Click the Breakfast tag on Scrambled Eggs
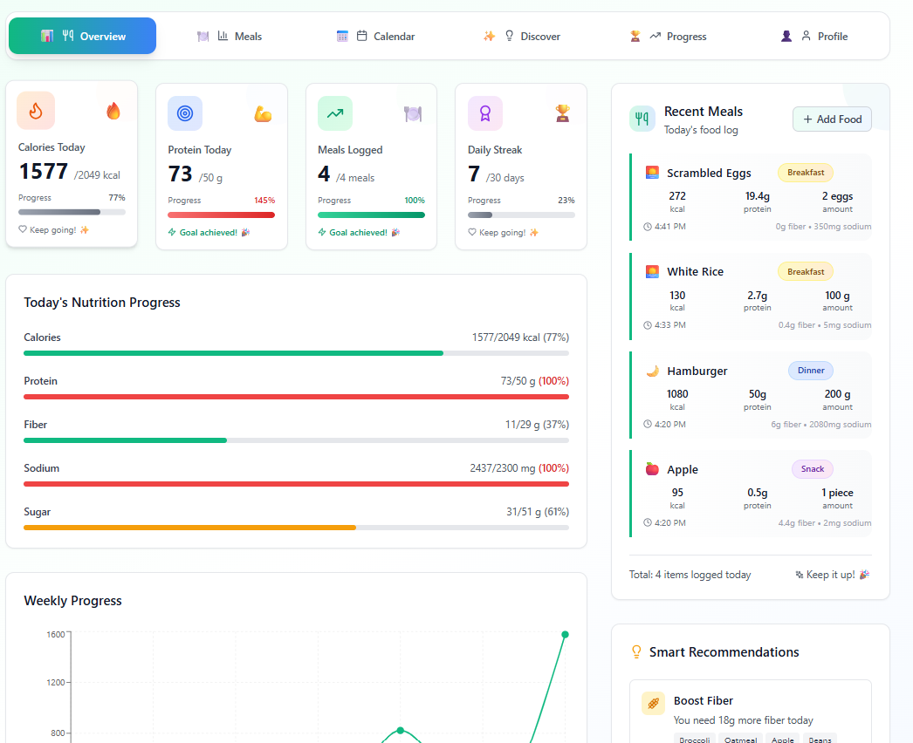913x743 pixels. 806,172
